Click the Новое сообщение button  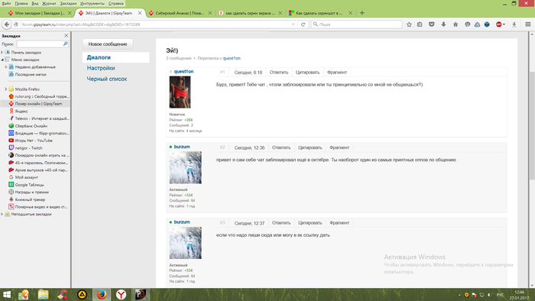[108, 44]
